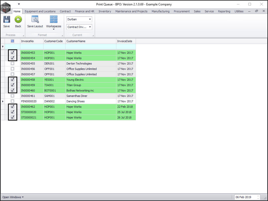268x201 pixels.
Task: Click the PIN0000020 row indicator arrow
Action: click(x=3, y=101)
